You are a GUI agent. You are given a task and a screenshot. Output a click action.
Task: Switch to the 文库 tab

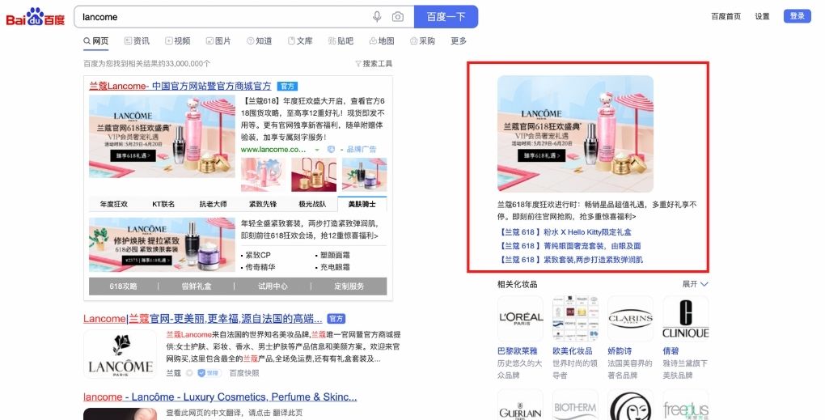click(300, 41)
